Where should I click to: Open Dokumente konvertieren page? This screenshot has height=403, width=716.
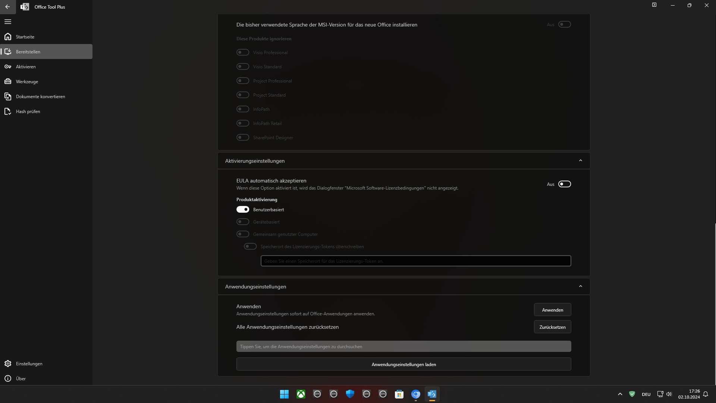tap(40, 96)
